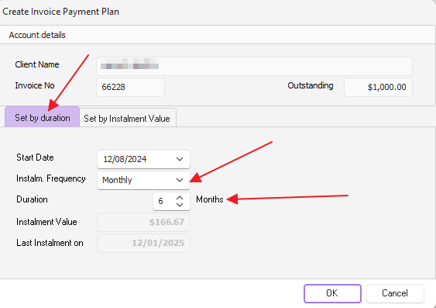Click the Create Invoice Payment Plan title

60,12
